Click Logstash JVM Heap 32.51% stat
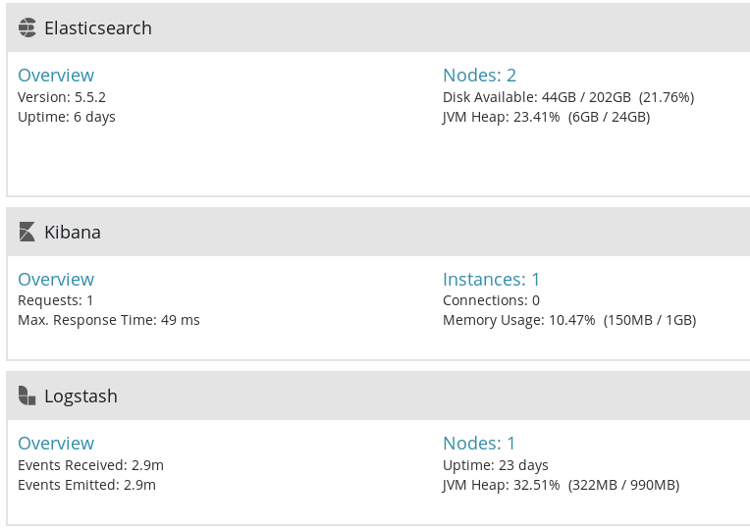This screenshot has width=750, height=529. [x=562, y=485]
